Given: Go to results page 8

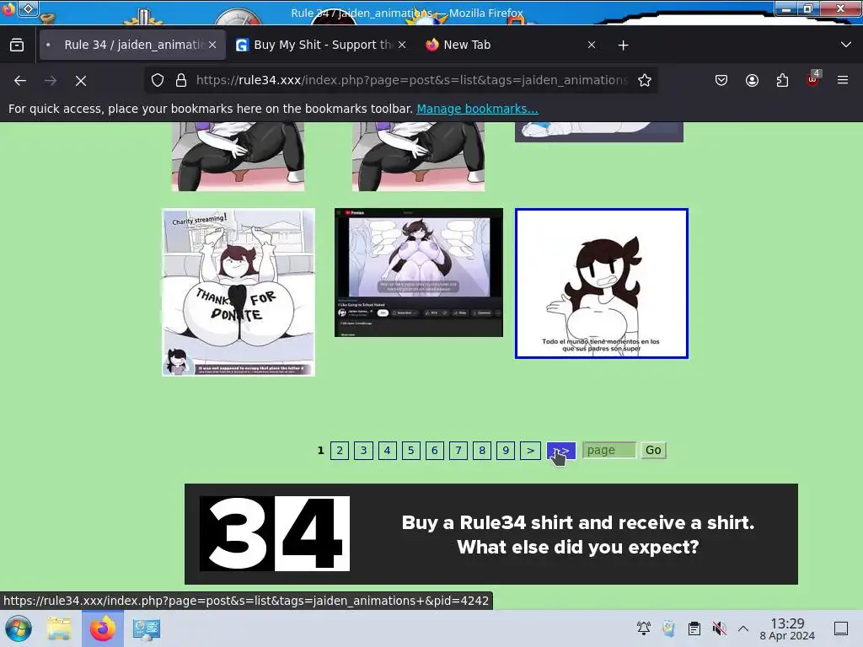Looking at the screenshot, I should click(481, 451).
